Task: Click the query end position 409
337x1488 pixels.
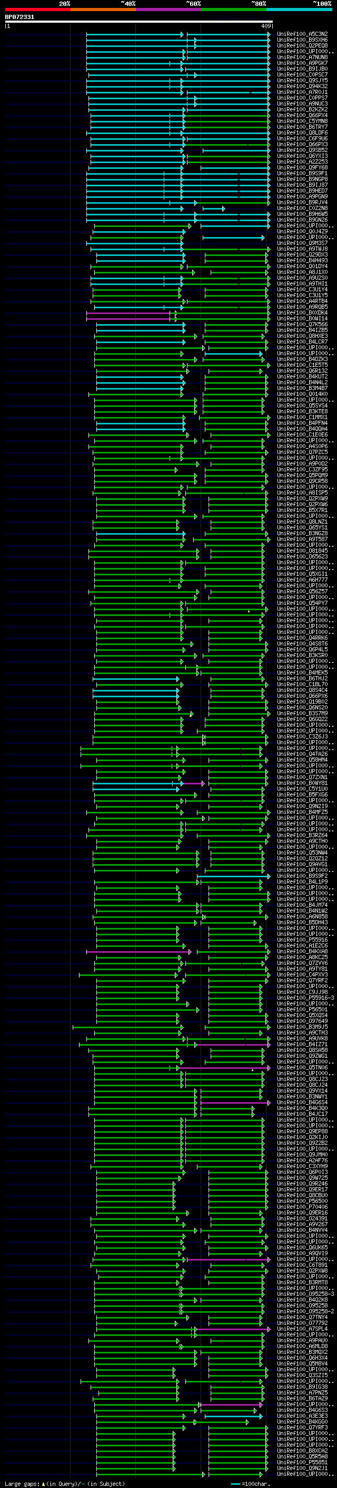Action: [x=265, y=26]
